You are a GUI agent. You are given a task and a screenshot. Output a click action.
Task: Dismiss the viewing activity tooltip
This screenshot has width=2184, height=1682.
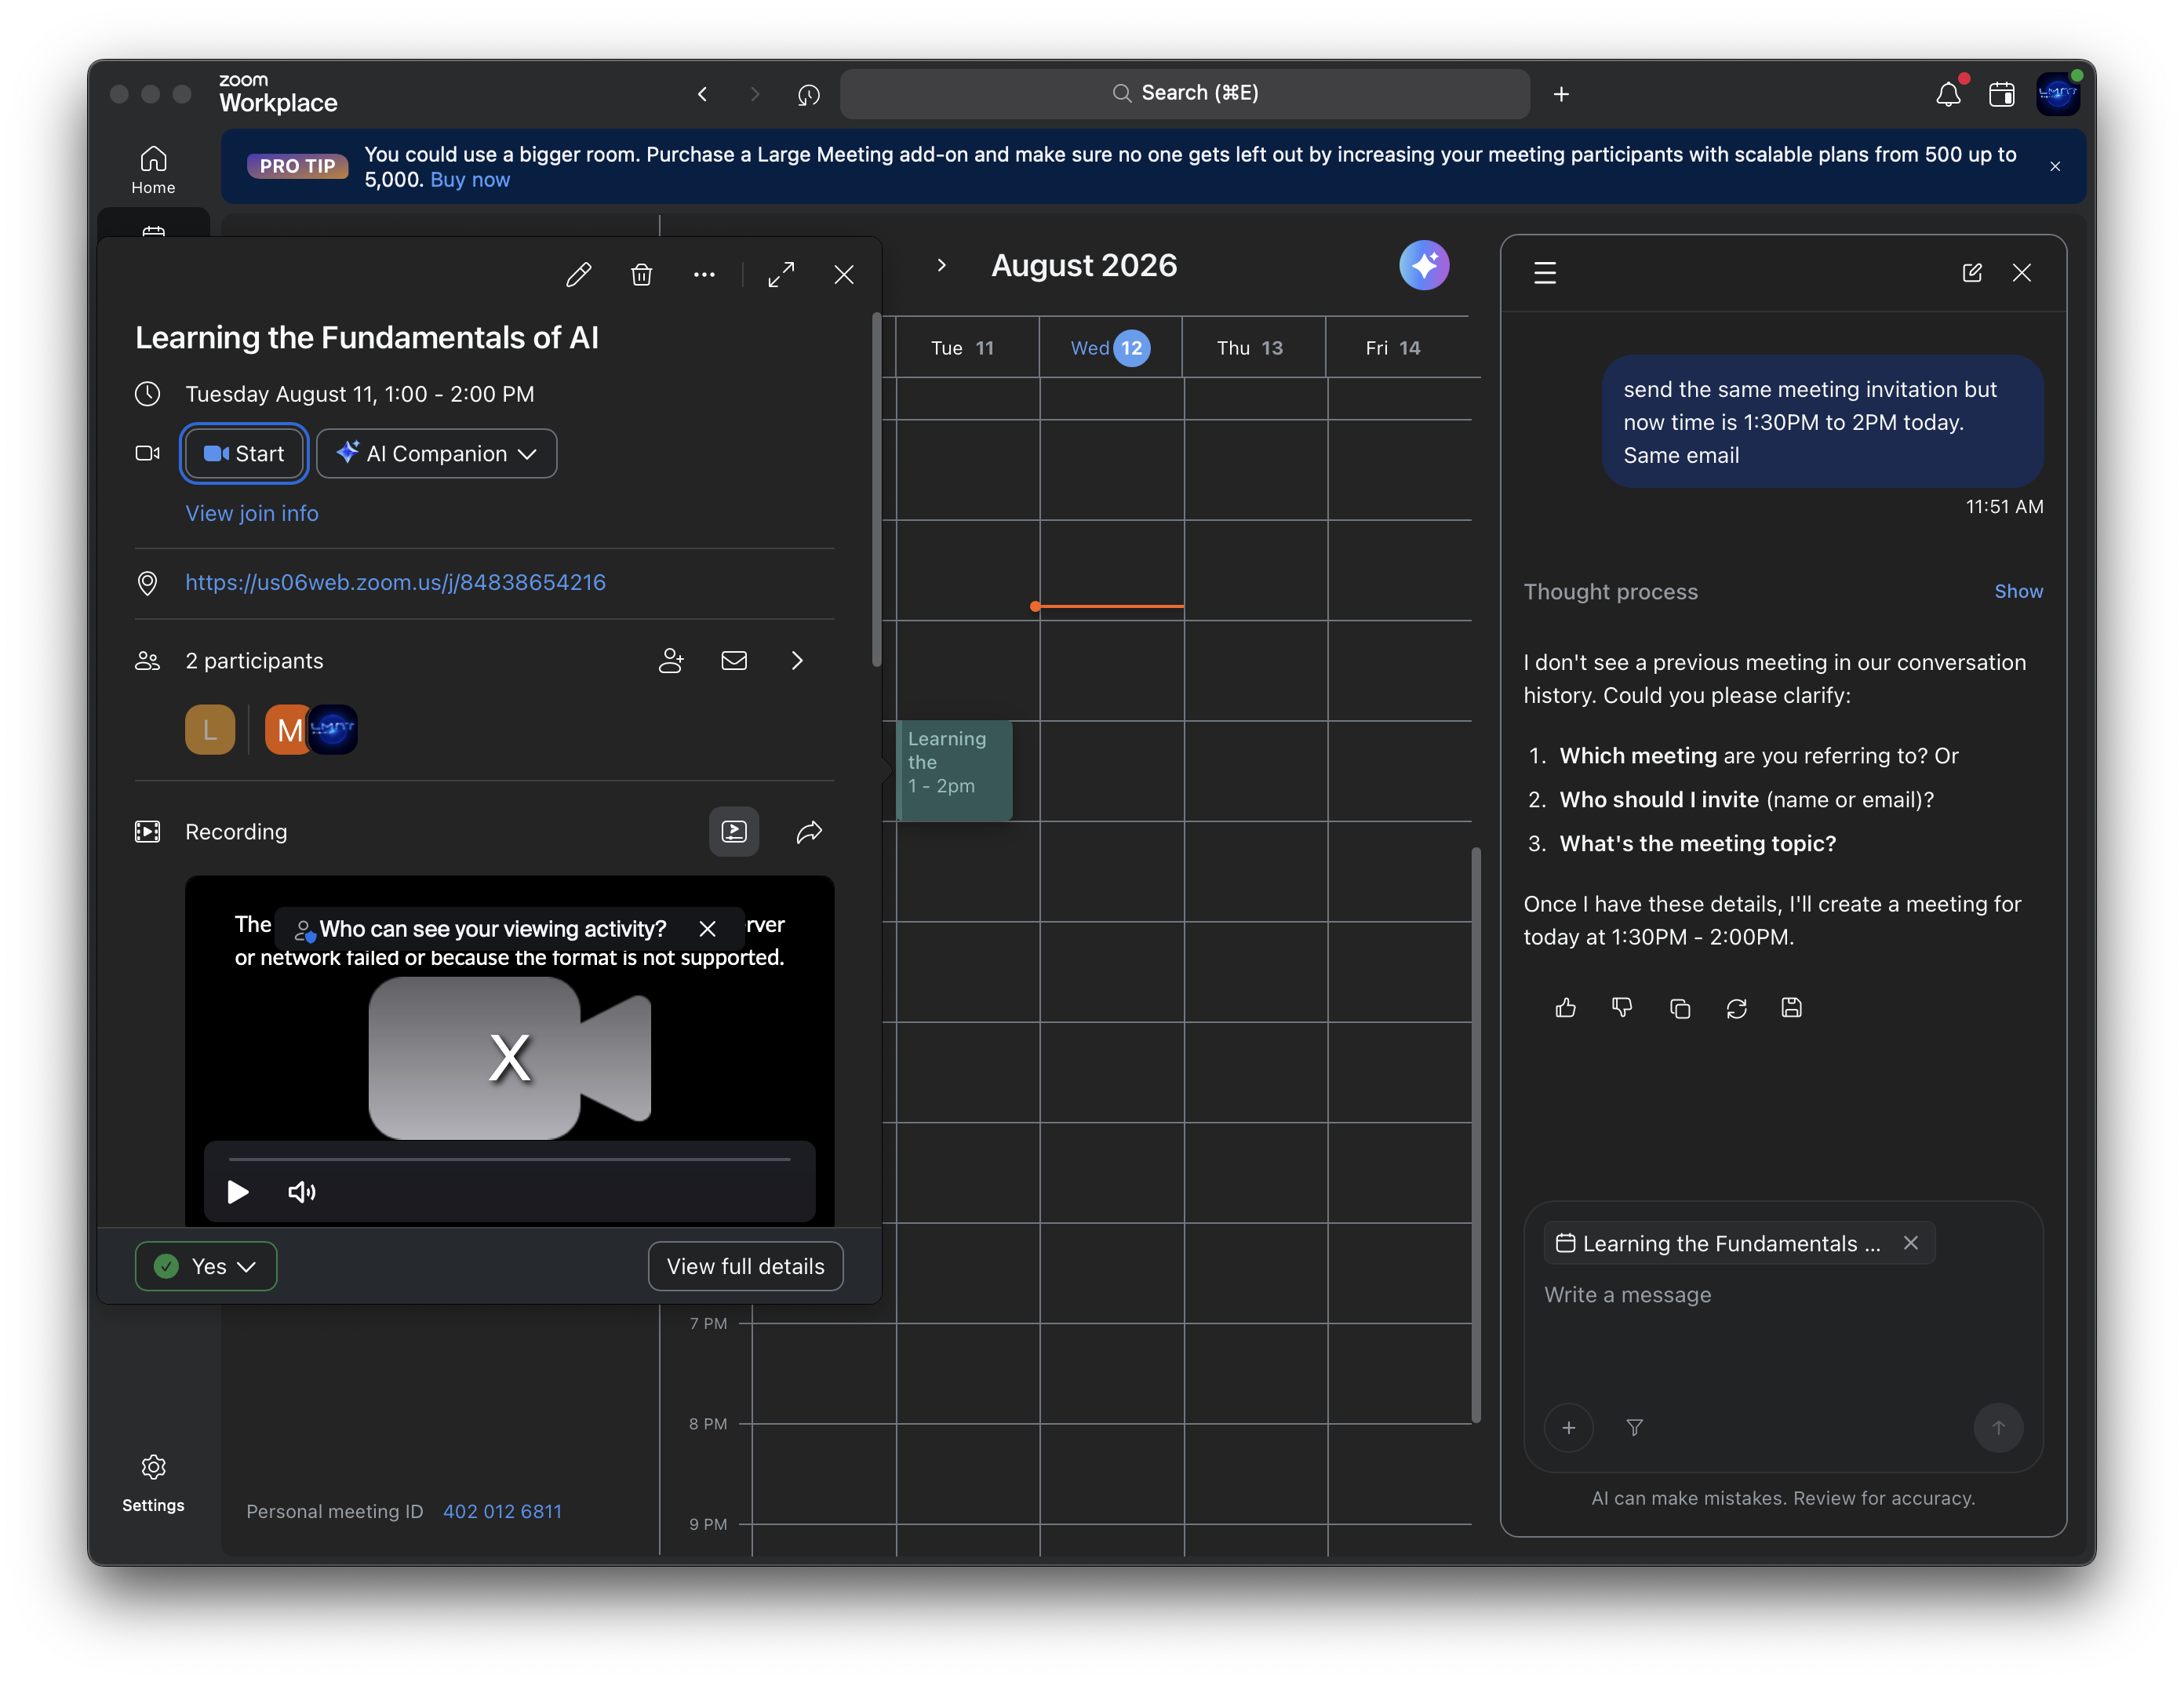pos(707,928)
